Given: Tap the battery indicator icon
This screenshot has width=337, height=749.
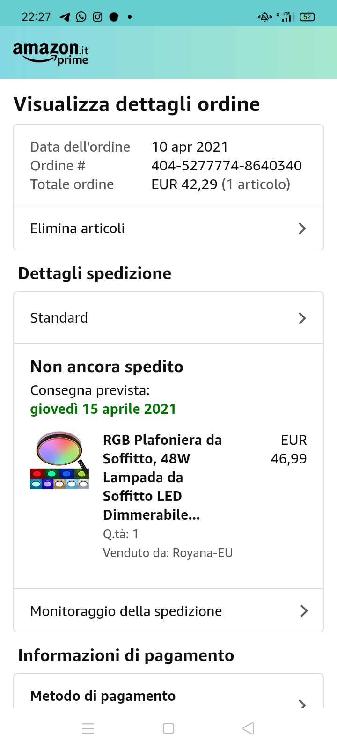Looking at the screenshot, I should pyautogui.click(x=308, y=17).
